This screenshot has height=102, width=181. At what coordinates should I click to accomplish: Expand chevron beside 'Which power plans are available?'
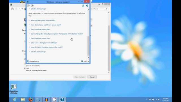29,20
